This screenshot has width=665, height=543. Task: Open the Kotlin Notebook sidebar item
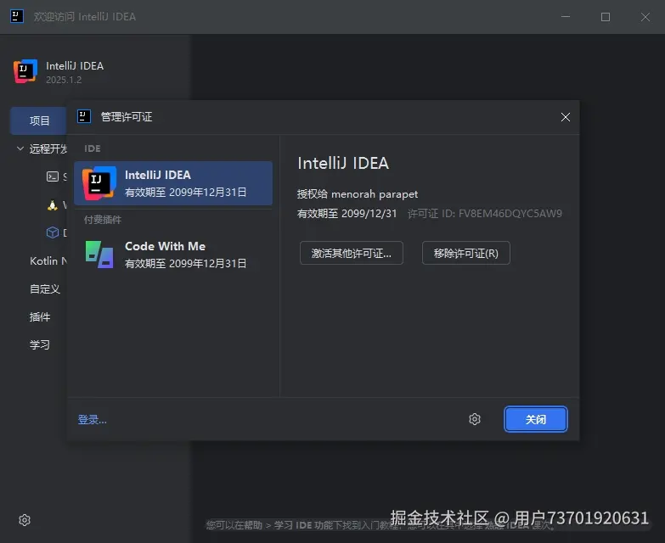pyautogui.click(x=48, y=261)
